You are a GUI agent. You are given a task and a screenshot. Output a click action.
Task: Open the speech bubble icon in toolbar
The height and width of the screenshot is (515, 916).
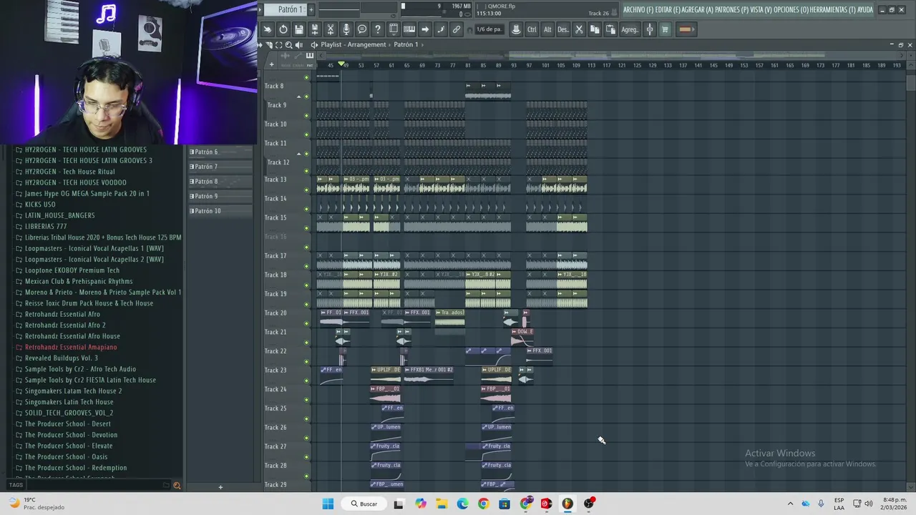click(x=361, y=29)
